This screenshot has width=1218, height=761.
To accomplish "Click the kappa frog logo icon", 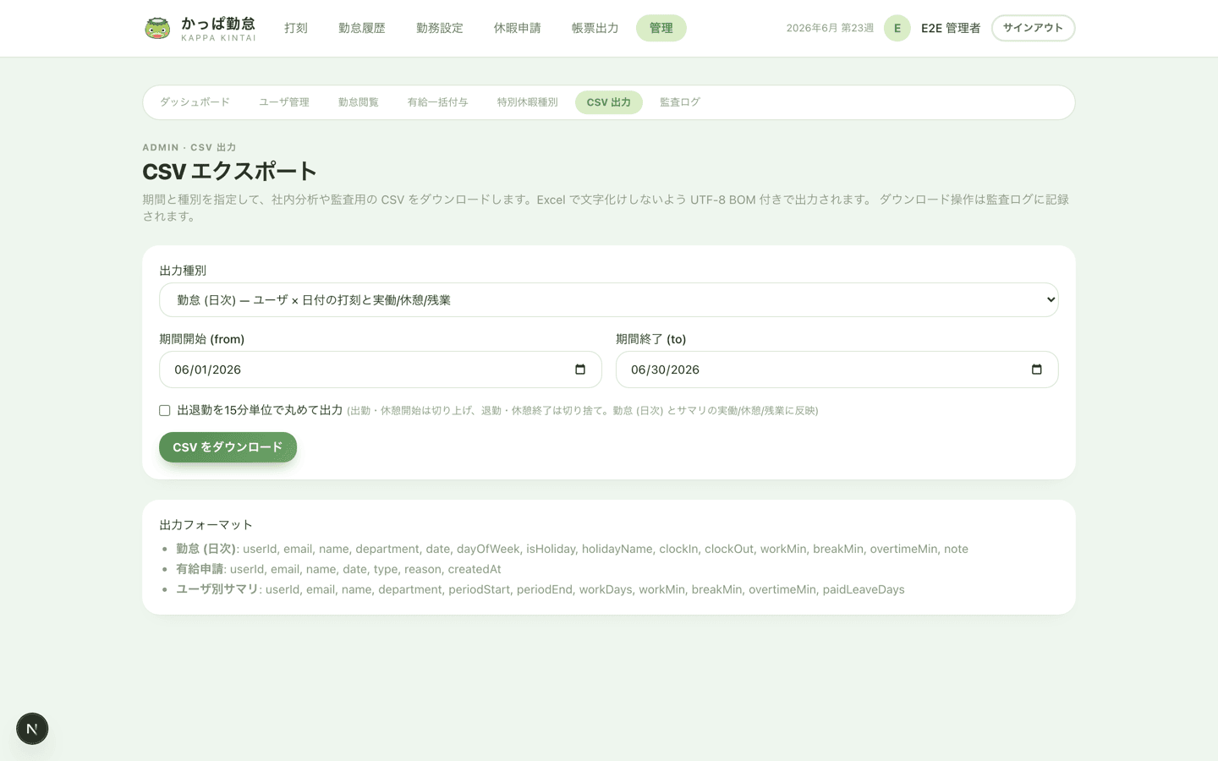I will [157, 28].
